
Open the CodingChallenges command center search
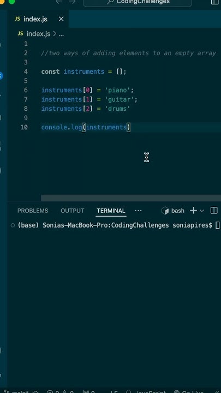point(138,2)
